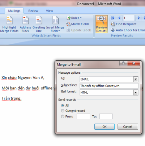
Task: Click Find Recipient
Action: (124, 24)
